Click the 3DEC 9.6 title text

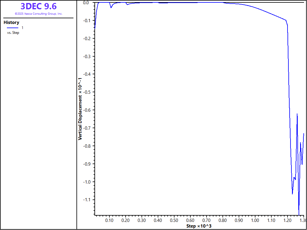38,6
